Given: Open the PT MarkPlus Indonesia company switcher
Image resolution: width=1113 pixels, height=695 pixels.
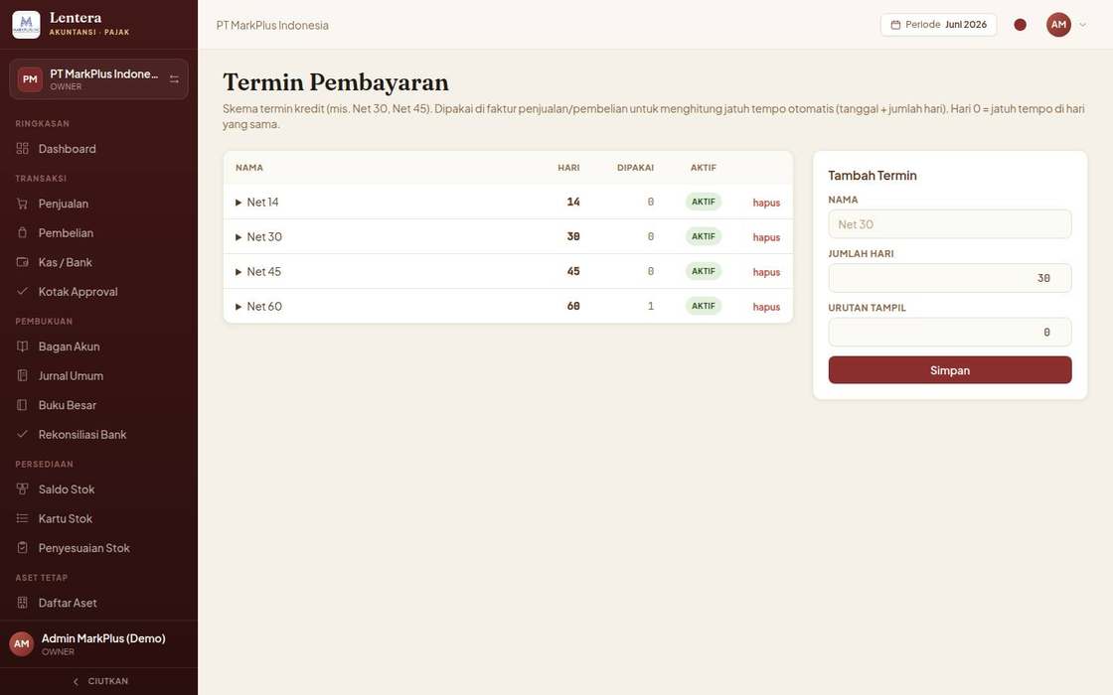Looking at the screenshot, I should (x=98, y=78).
